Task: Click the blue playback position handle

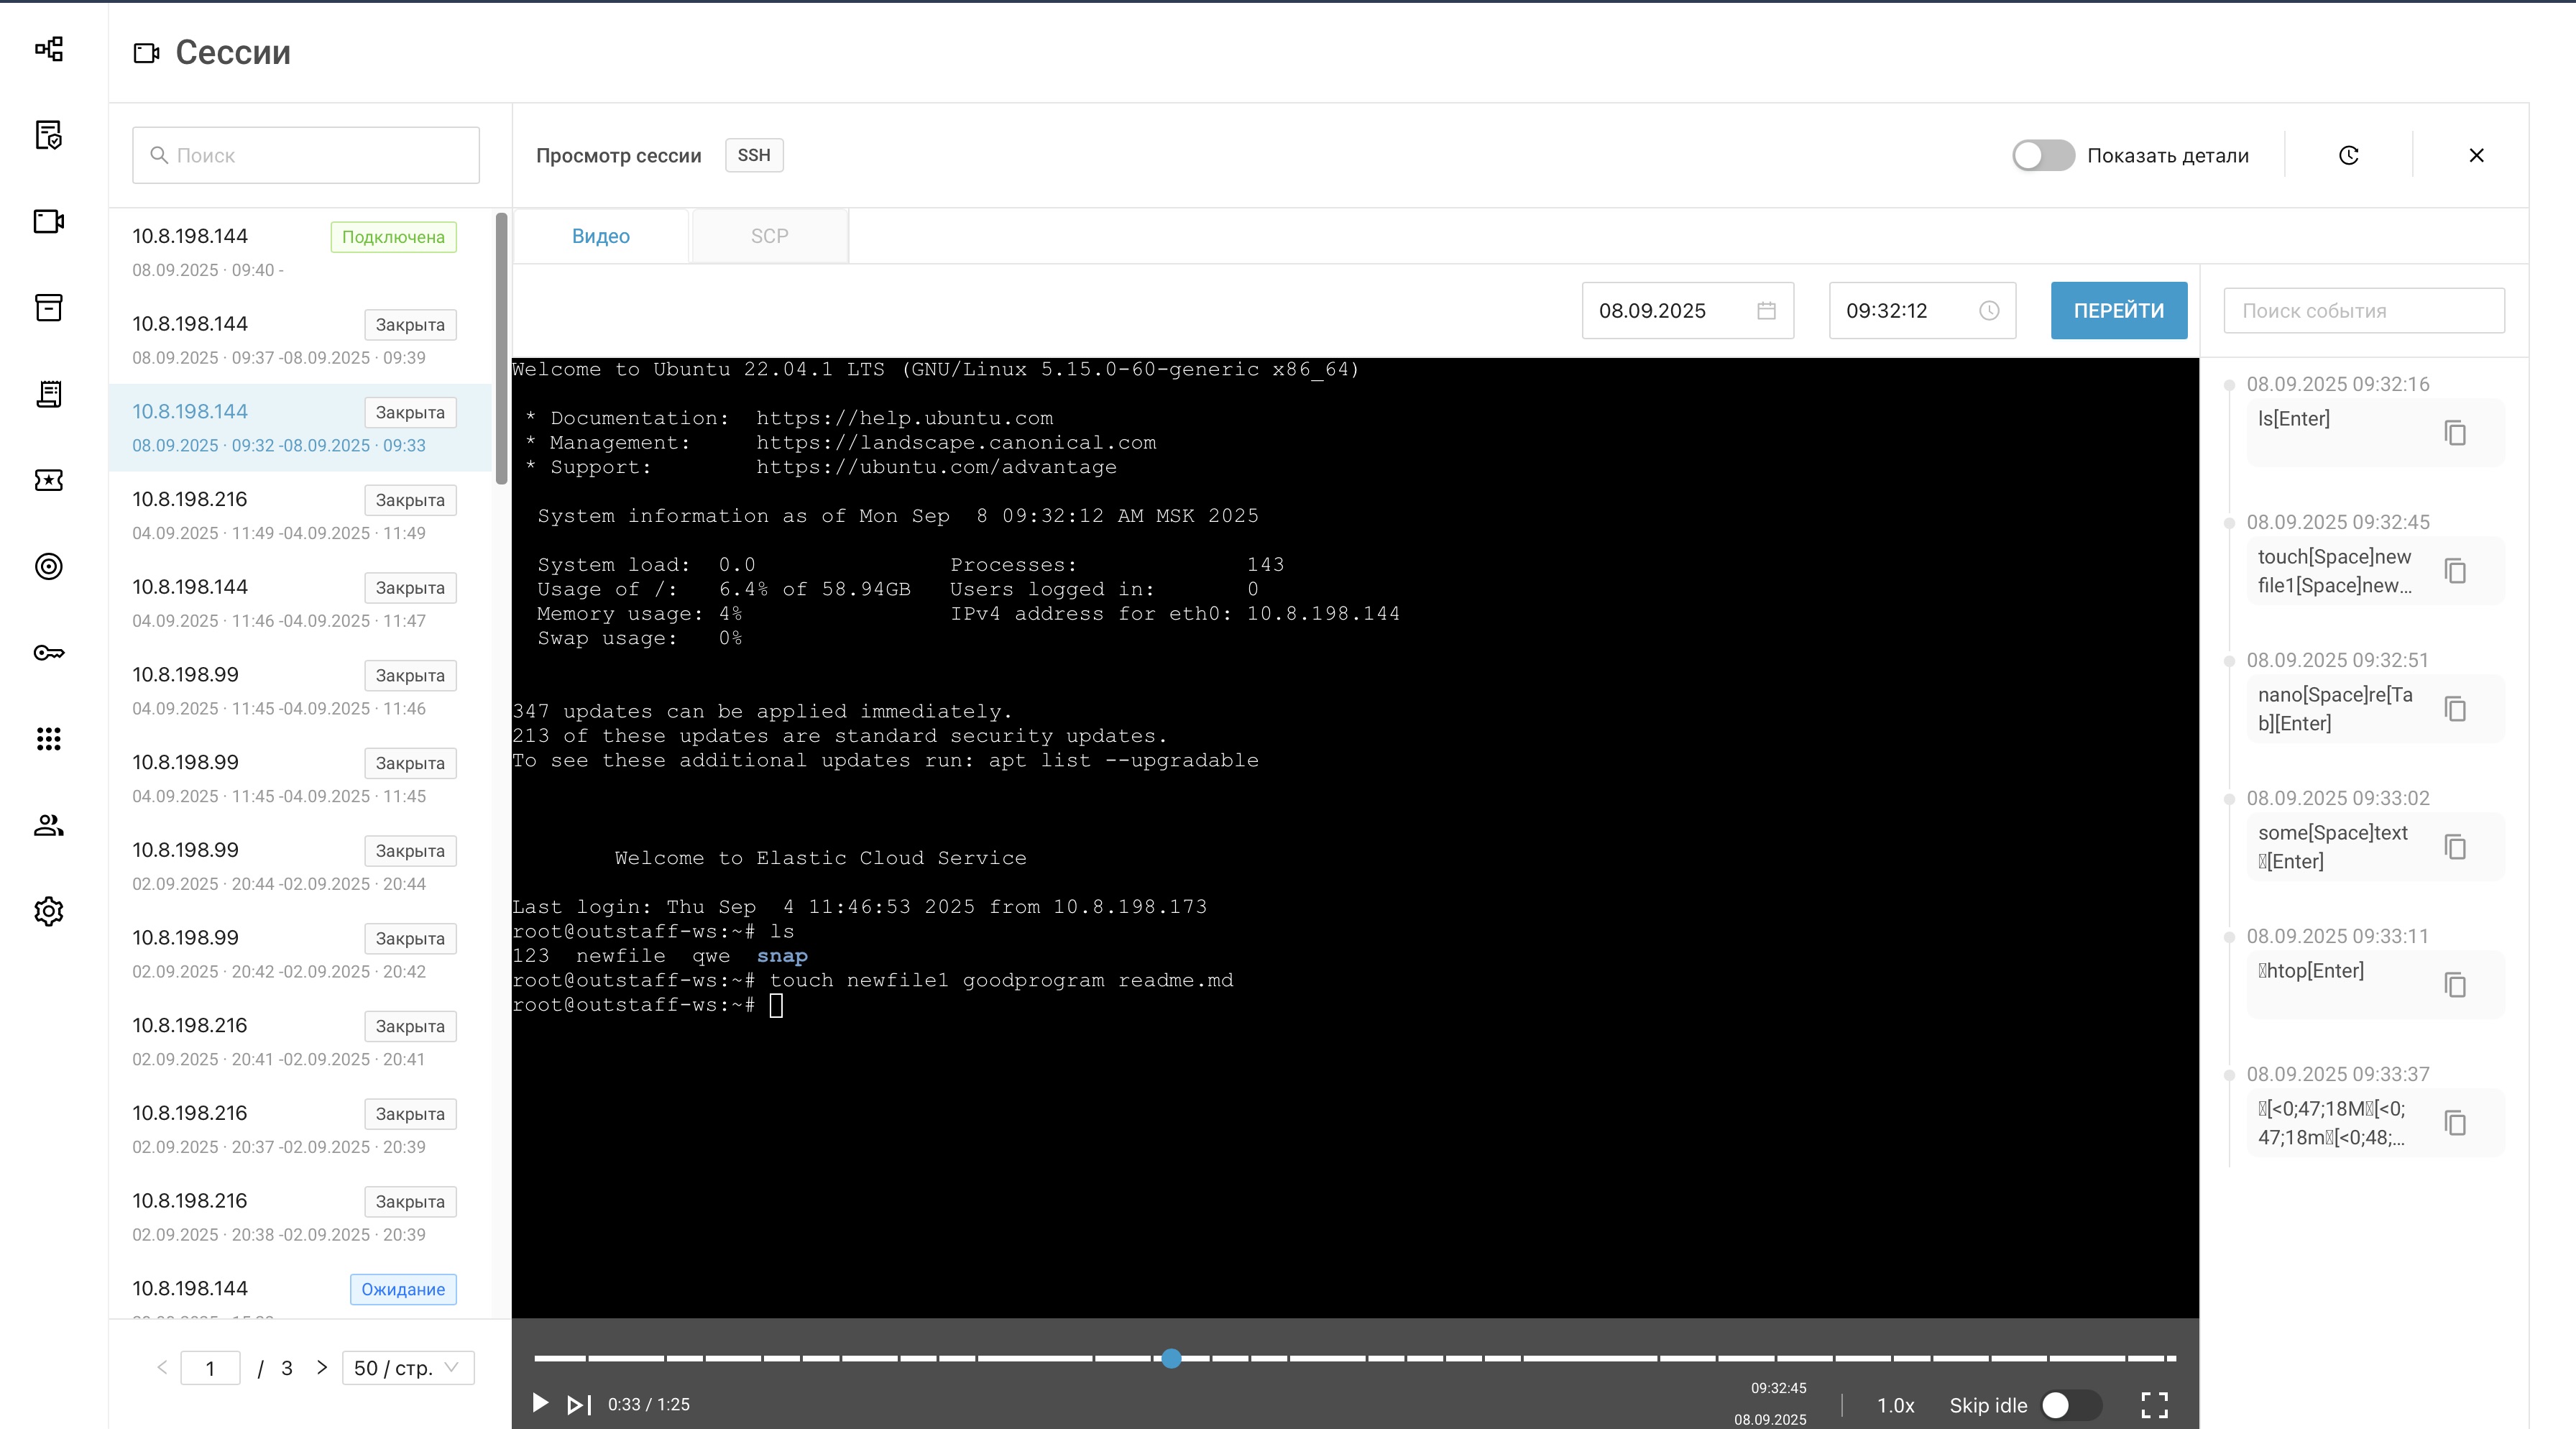Action: [x=1172, y=1358]
